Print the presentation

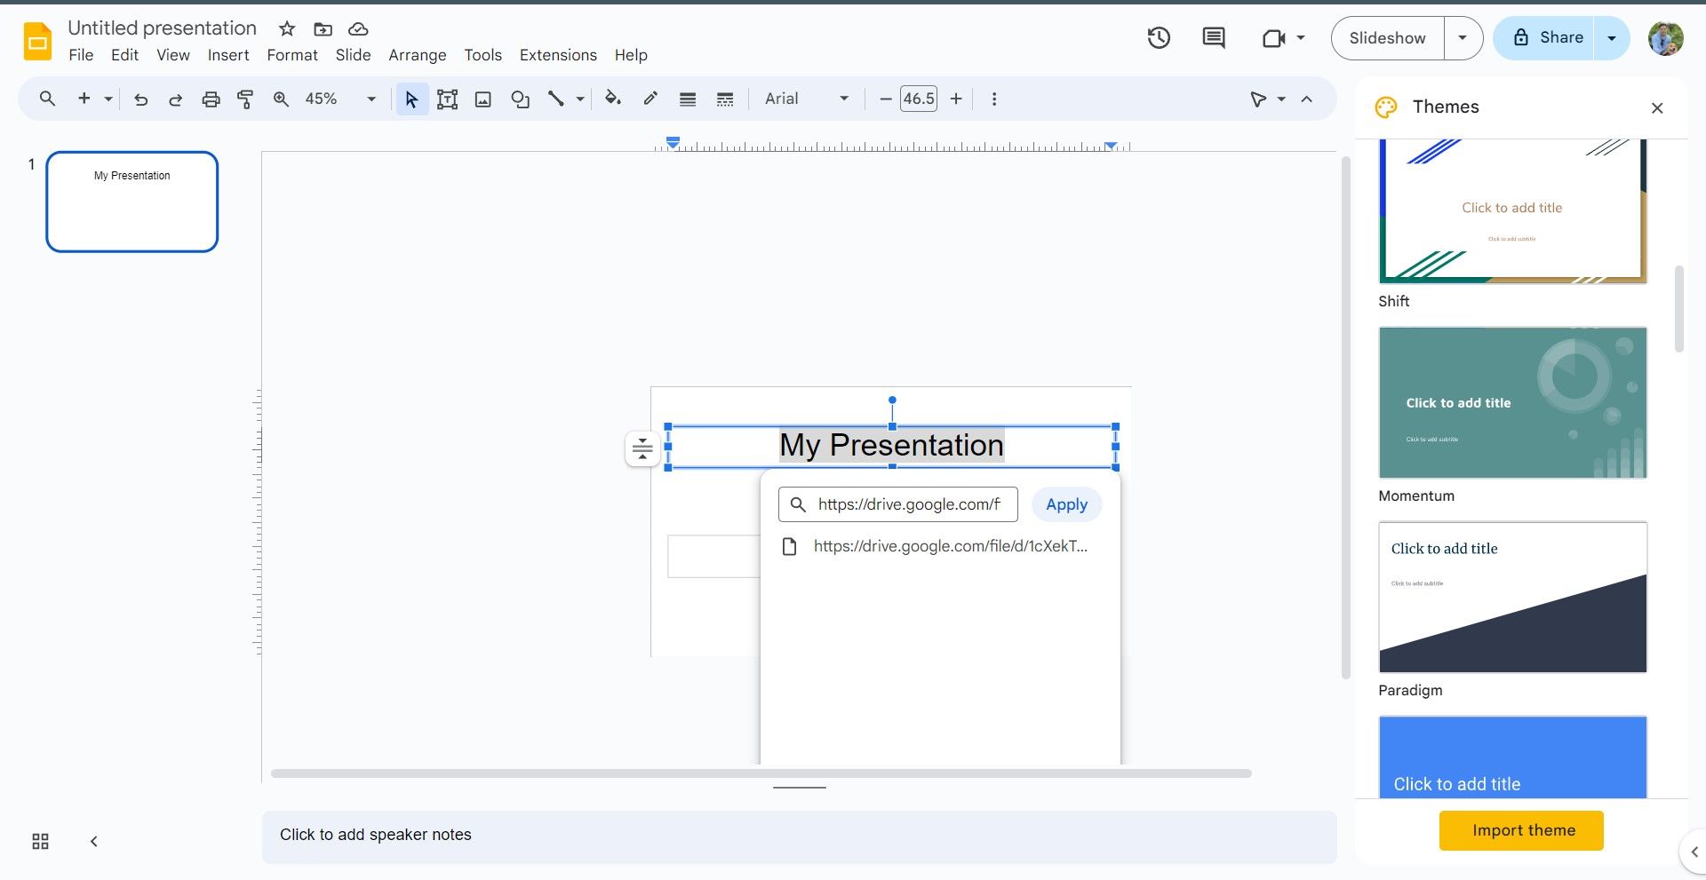211,99
